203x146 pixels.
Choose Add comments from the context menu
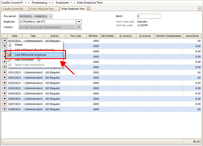tap(24, 60)
